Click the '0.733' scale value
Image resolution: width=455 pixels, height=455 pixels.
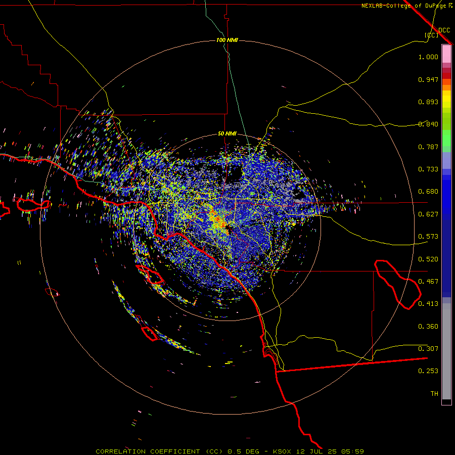(428, 169)
